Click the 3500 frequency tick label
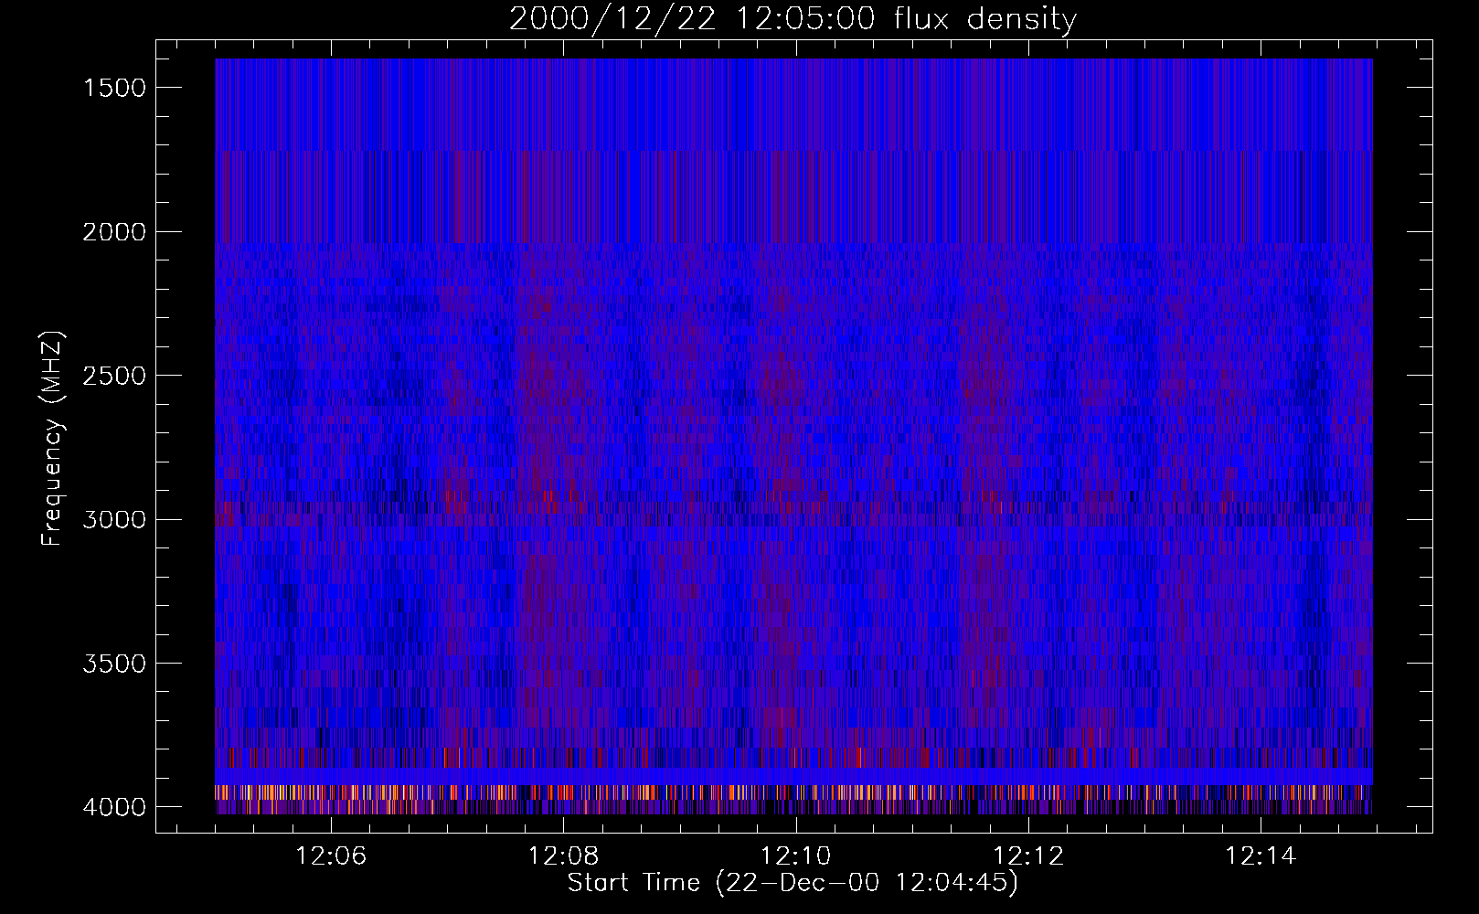Image resolution: width=1479 pixels, height=914 pixels. pos(114,664)
